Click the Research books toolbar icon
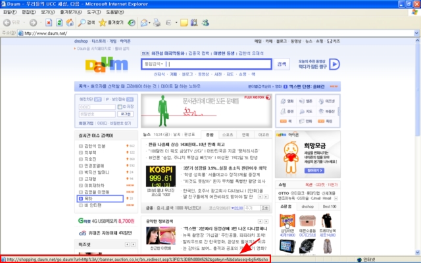The height and width of the screenshot is (263, 421). point(194,23)
